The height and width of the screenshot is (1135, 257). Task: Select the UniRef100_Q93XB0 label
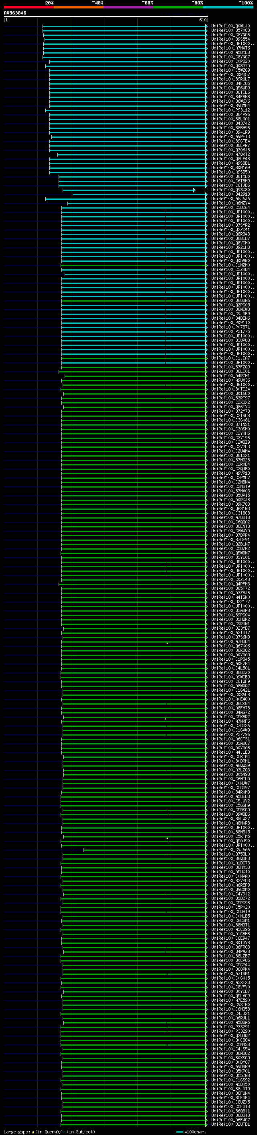click(230, 190)
